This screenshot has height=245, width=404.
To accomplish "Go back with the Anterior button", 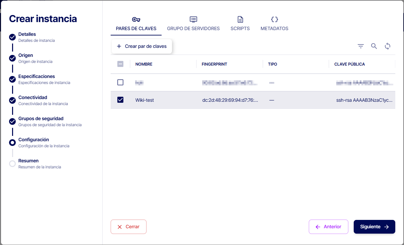I will [329, 227].
